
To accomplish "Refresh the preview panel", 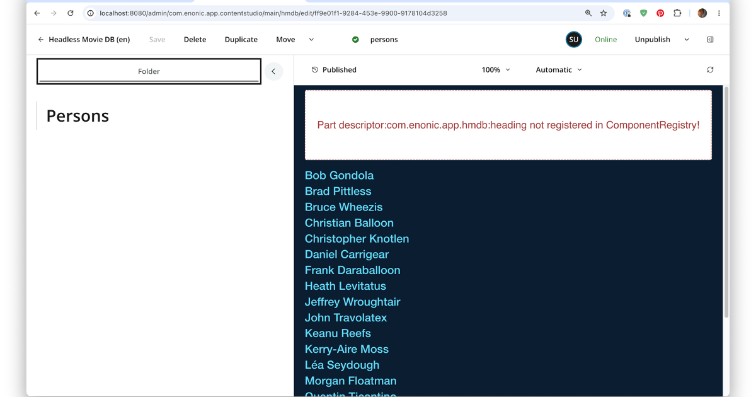I will click(710, 69).
